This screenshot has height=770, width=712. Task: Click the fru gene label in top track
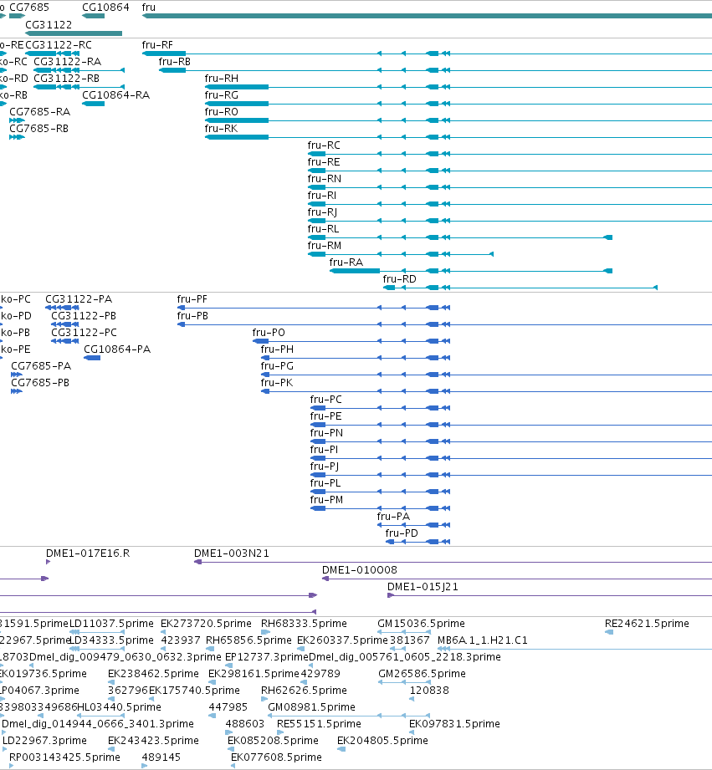pos(148,8)
